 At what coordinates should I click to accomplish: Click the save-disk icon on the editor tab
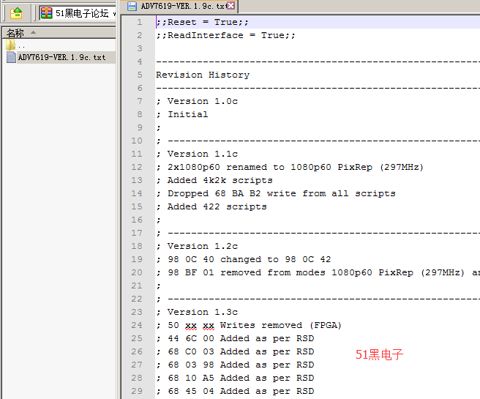point(132,6)
